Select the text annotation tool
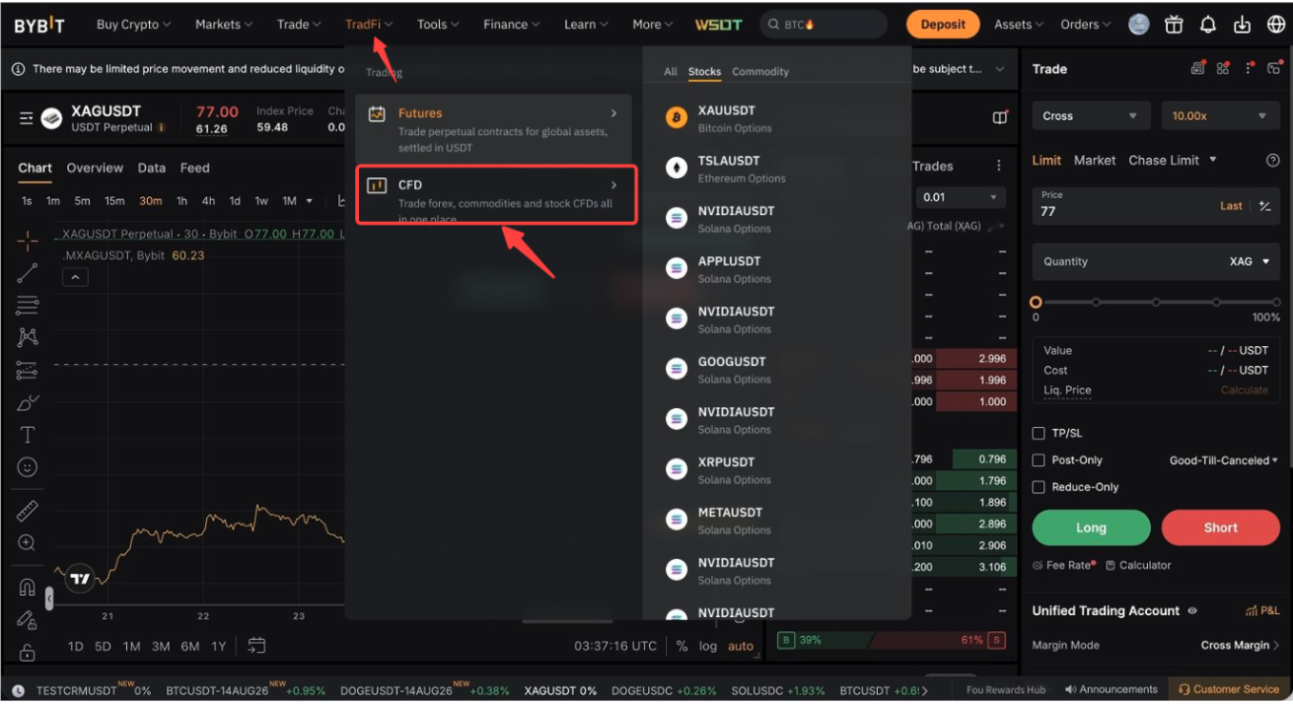The image size is (1293, 704). point(28,435)
